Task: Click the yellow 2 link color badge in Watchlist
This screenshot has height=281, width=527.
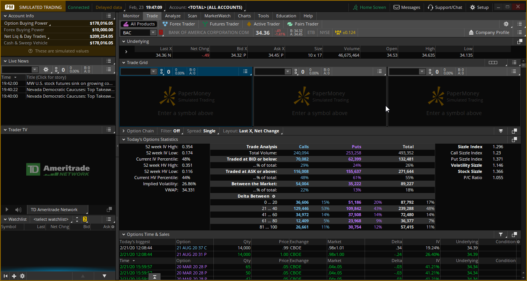Action: pyautogui.click(x=85, y=219)
